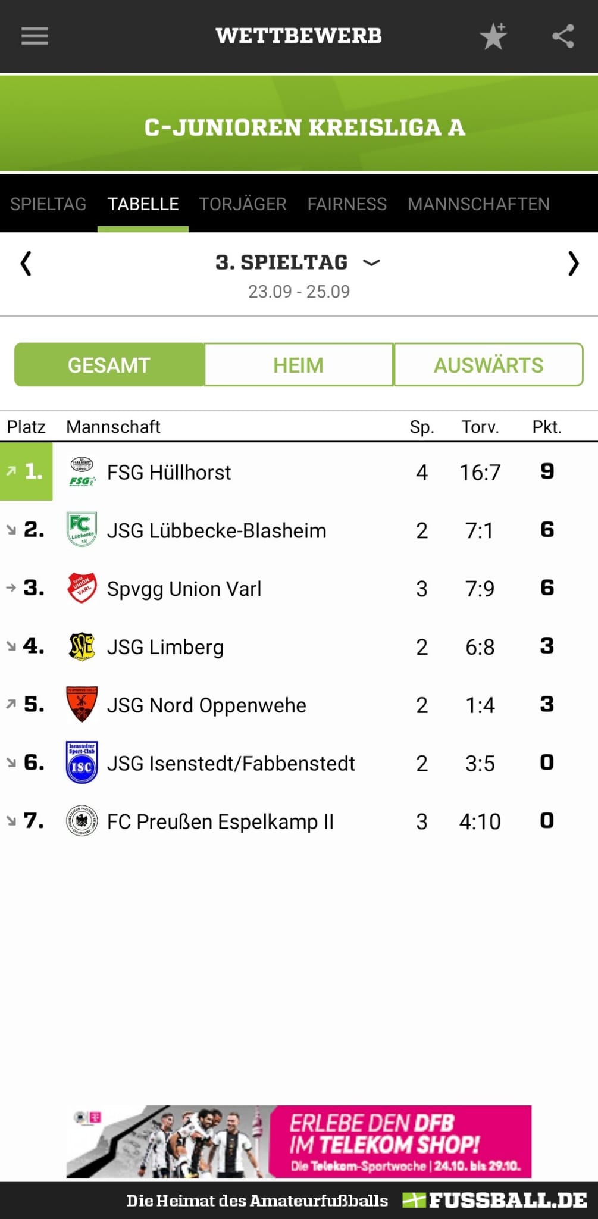Switch table to GESAMT view
598x1219 pixels.
pos(109,365)
